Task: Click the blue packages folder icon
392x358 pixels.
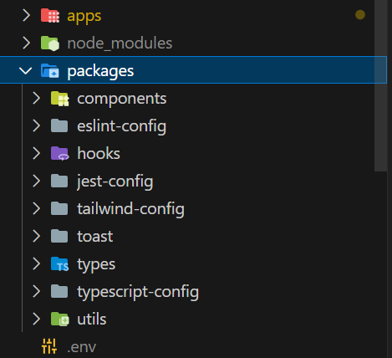Action: click(50, 70)
